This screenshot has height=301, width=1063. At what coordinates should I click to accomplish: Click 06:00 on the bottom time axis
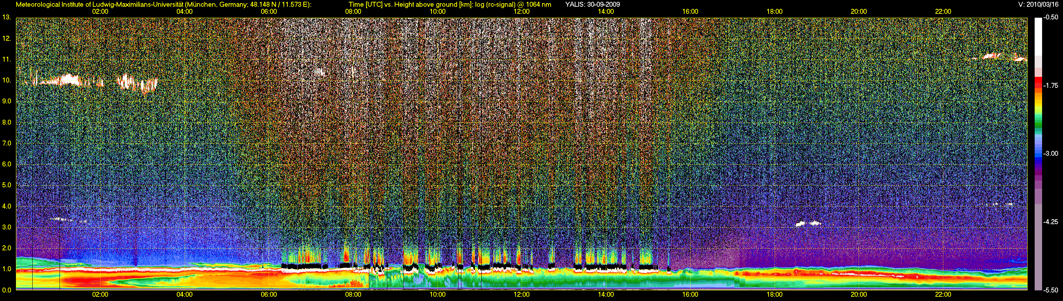point(269,294)
